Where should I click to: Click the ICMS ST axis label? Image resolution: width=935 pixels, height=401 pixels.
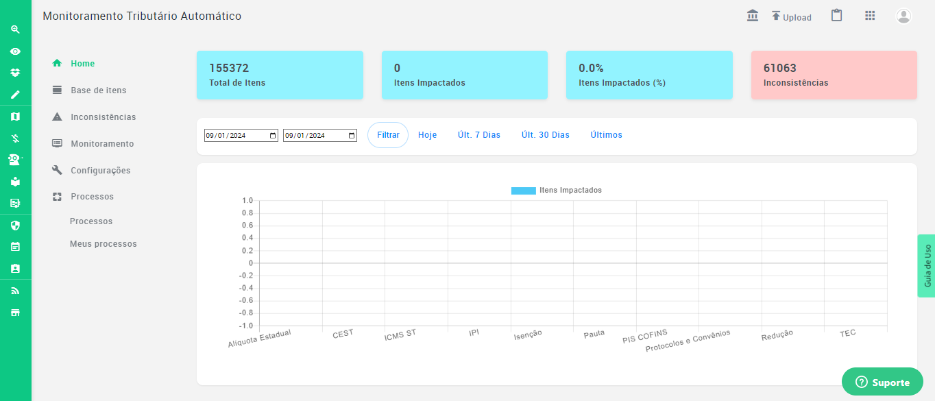[400, 335]
